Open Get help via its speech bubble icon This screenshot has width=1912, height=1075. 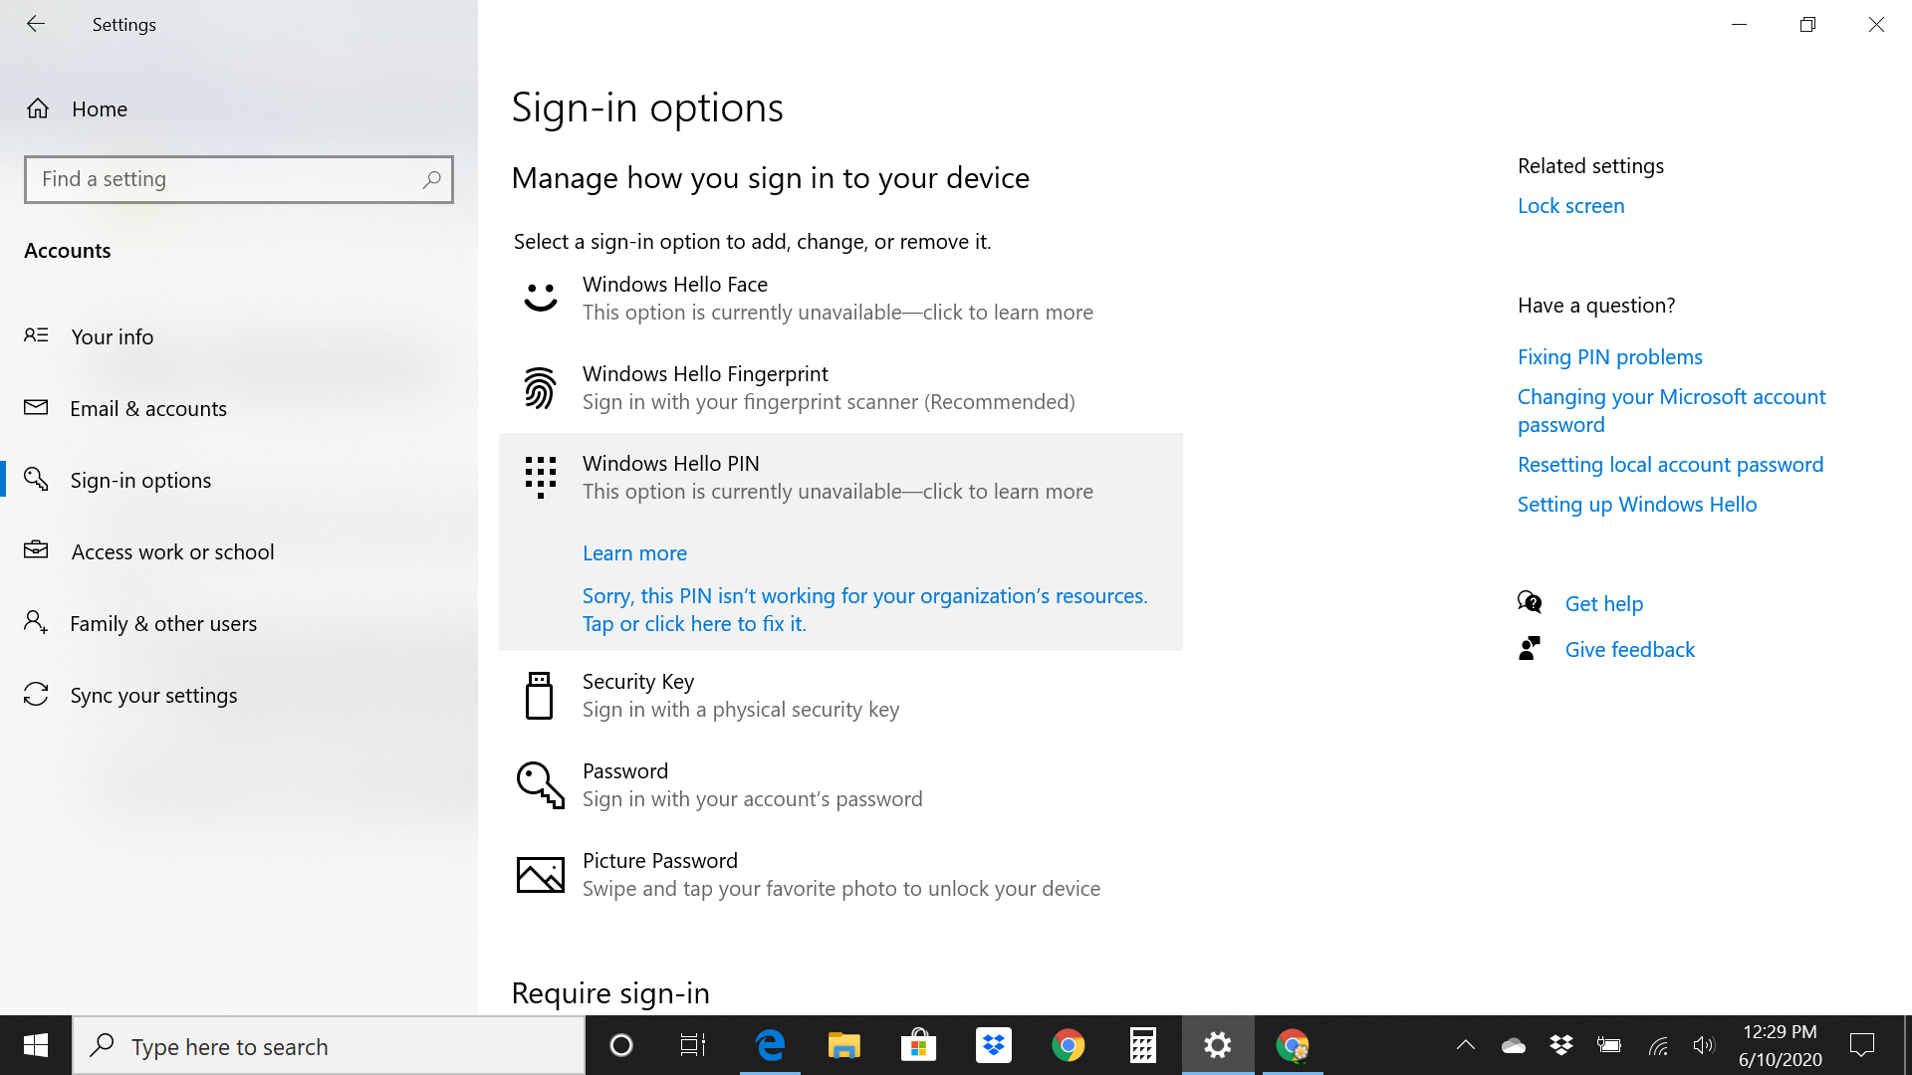point(1531,602)
